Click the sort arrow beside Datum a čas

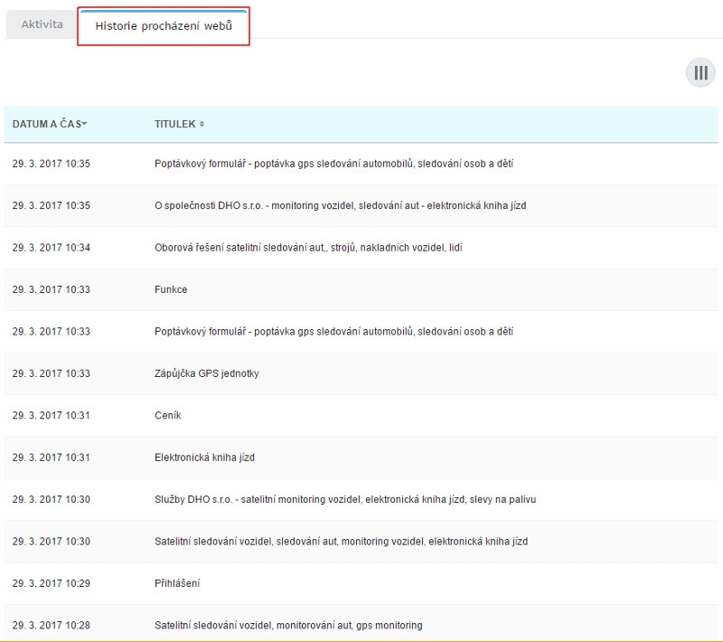click(85, 123)
